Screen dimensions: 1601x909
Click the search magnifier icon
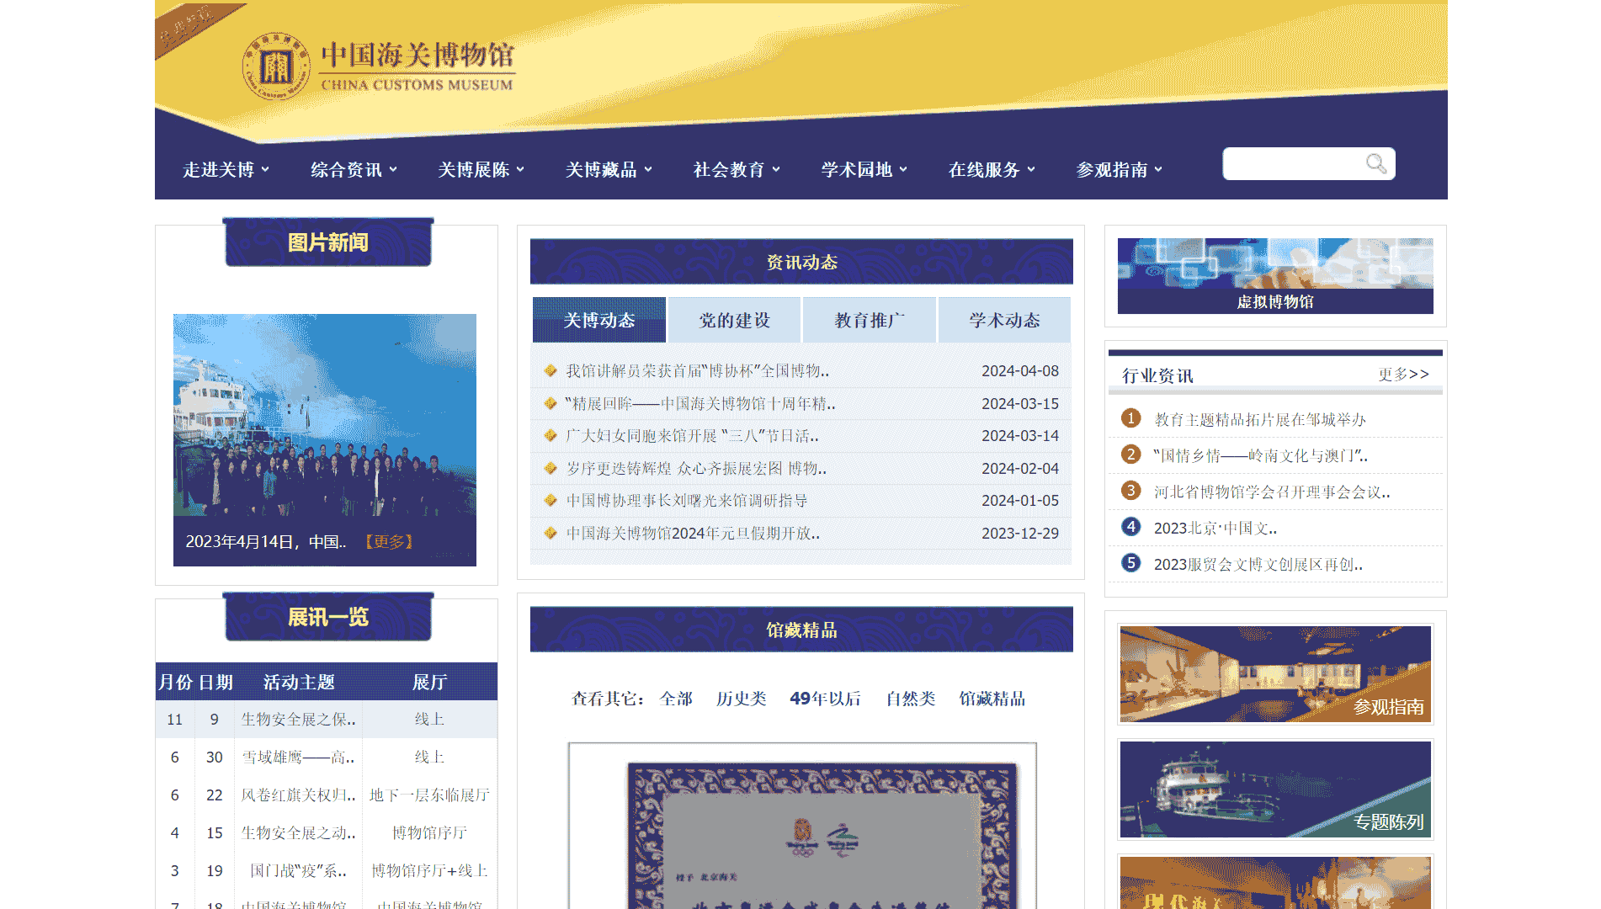click(x=1375, y=163)
